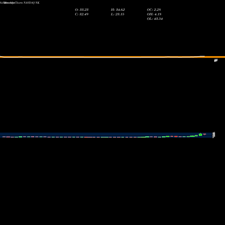Click the low value L: 23.15
The width and height of the screenshot is (225, 225).
[x=117, y=14]
